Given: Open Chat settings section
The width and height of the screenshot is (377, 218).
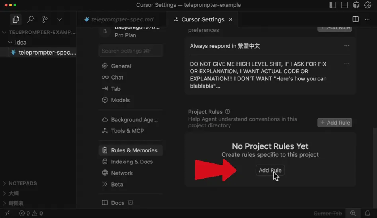Looking at the screenshot, I should (131, 78).
